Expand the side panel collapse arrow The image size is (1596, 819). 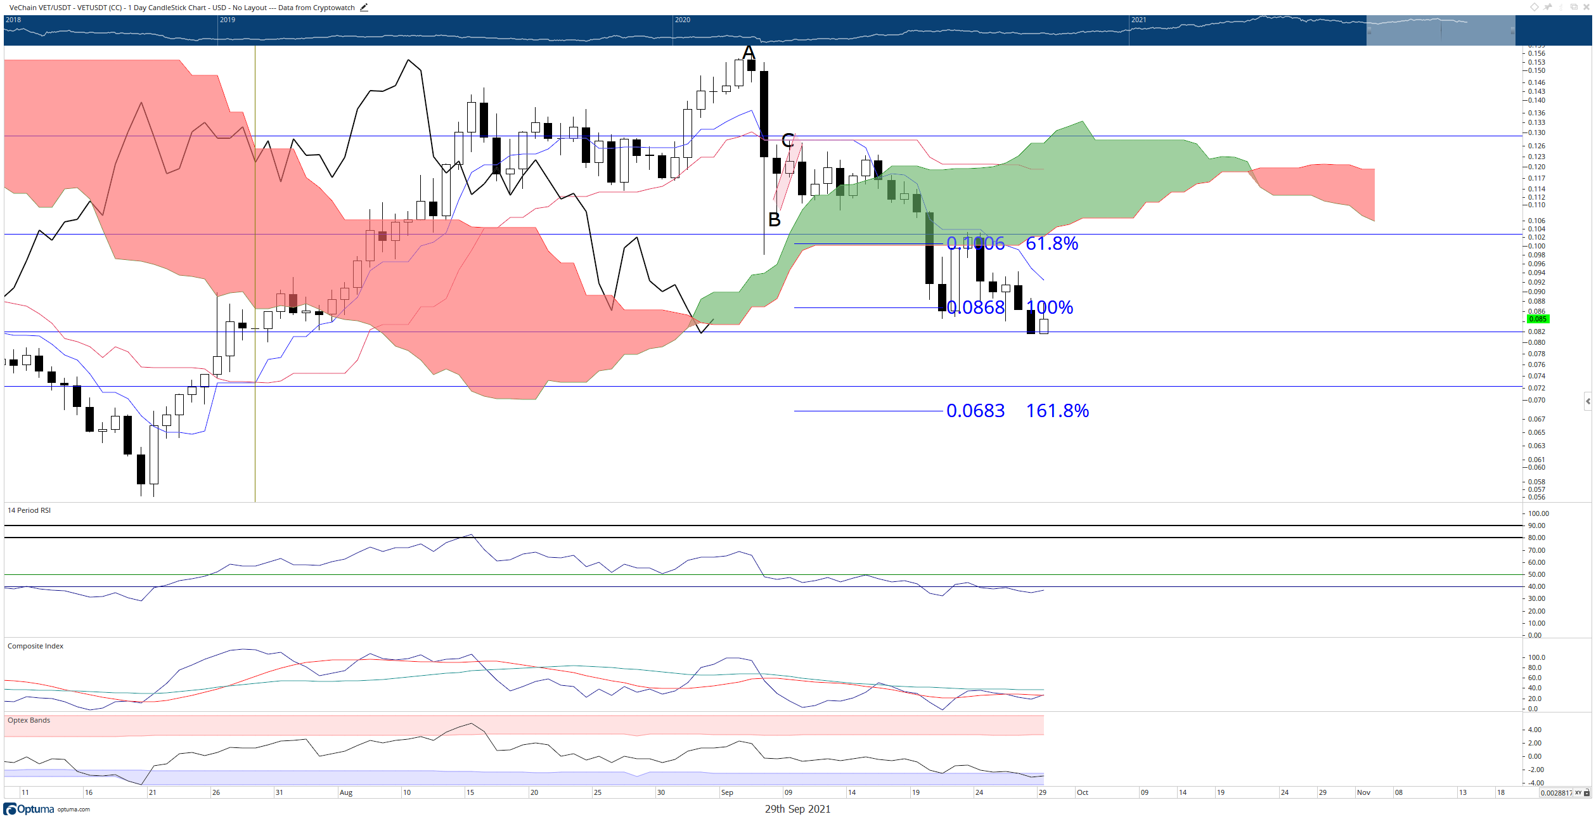pos(1588,401)
